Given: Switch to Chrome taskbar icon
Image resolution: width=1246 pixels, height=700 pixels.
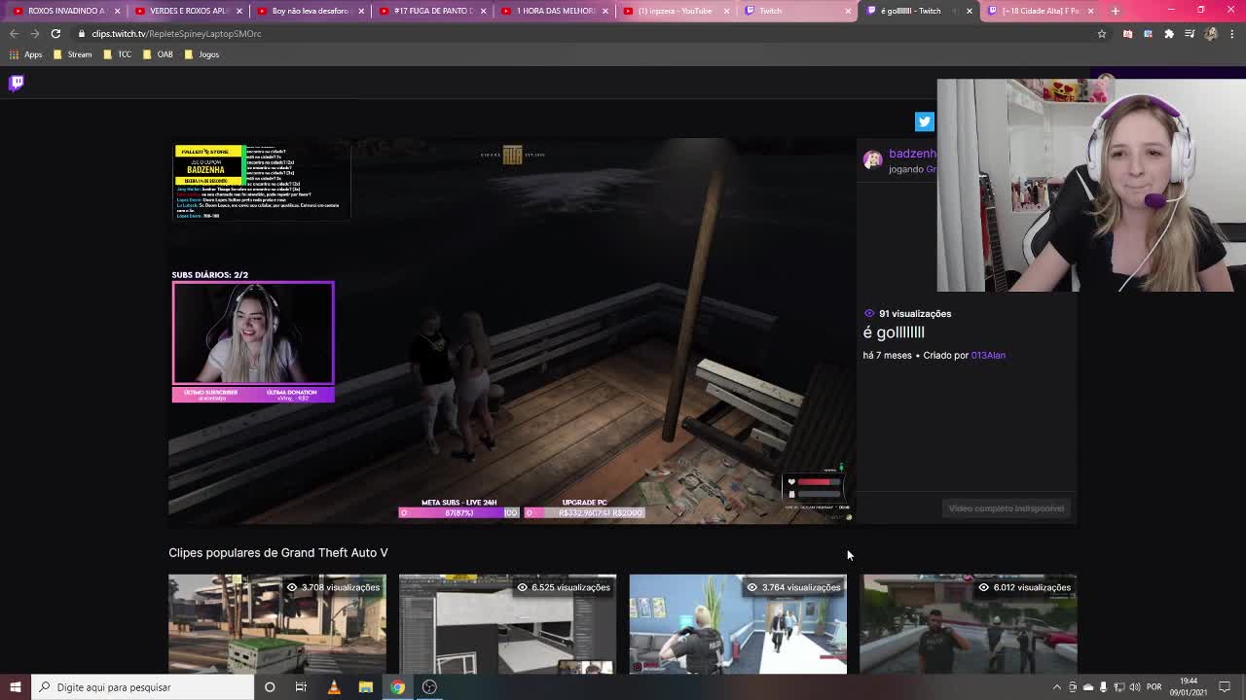Looking at the screenshot, I should point(397,687).
